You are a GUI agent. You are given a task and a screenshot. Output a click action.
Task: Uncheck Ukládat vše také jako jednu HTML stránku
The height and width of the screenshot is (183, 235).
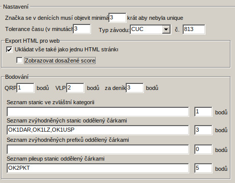point(9,50)
